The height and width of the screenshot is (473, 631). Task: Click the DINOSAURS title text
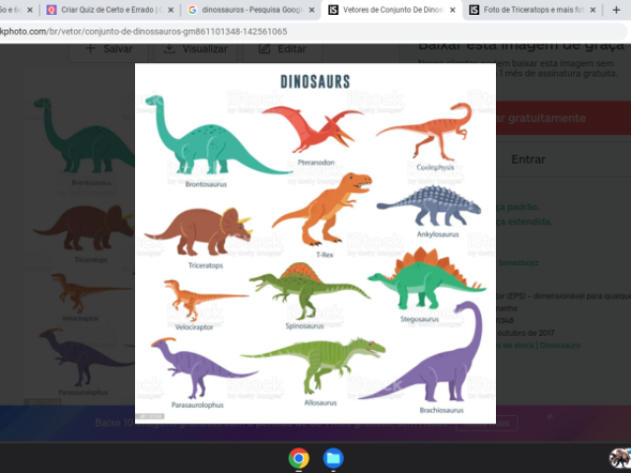(x=315, y=82)
